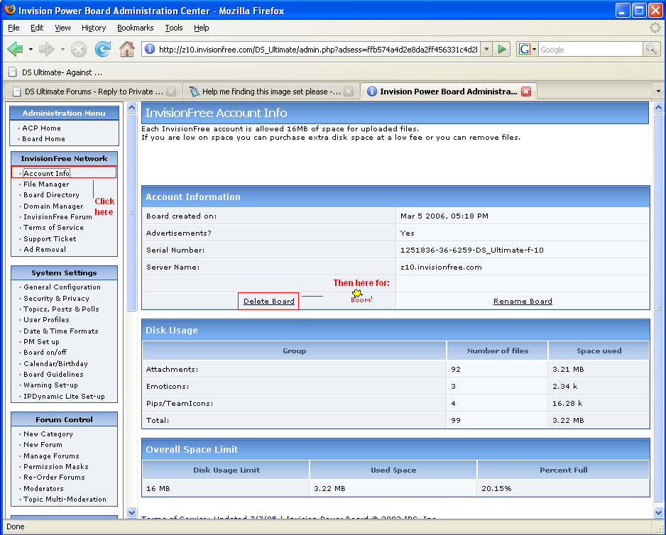The height and width of the screenshot is (535, 666).
Task: Switch to Help me finding image set tab
Action: click(x=271, y=92)
